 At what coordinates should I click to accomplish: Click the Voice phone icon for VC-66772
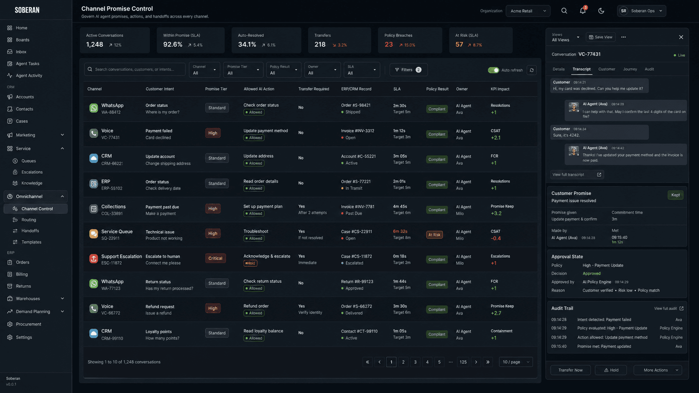point(94,309)
